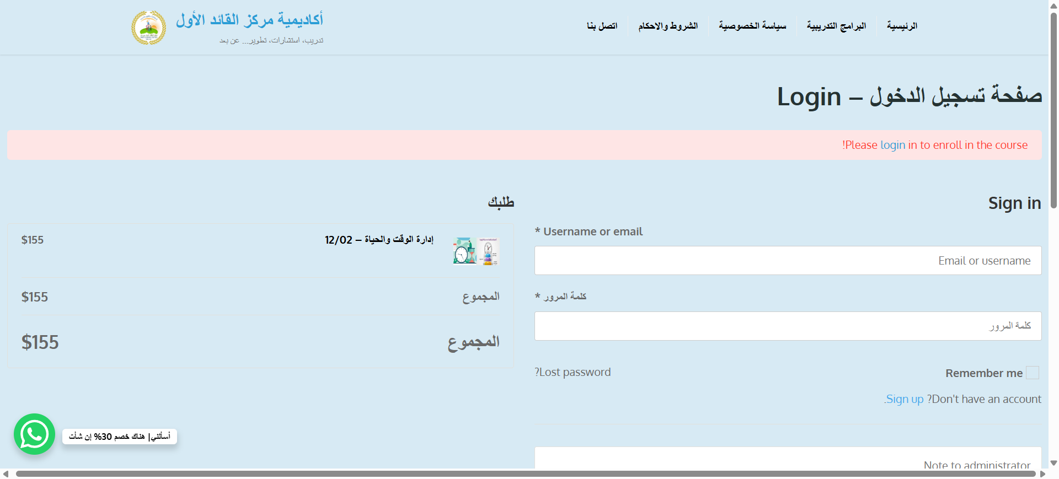Image resolution: width=1059 pixels, height=479 pixels.
Task: Open the WhatsApp chat icon
Action: pos(34,434)
